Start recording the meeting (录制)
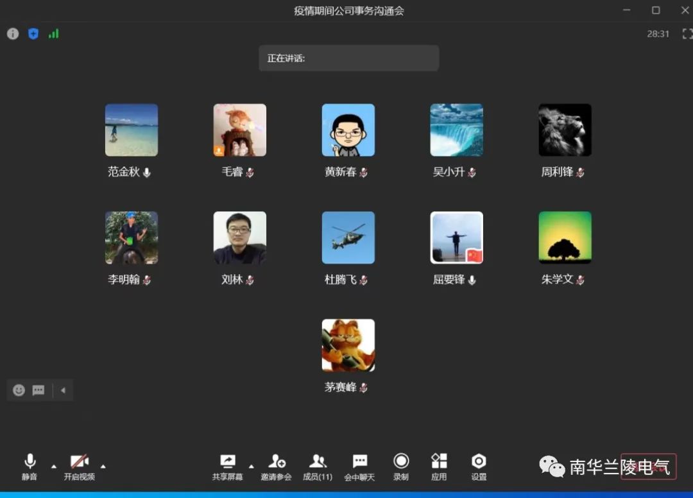693x498 pixels. pos(401,466)
